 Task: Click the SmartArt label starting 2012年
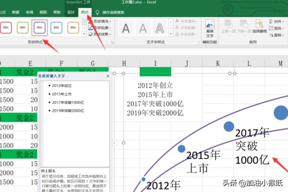[163, 185]
